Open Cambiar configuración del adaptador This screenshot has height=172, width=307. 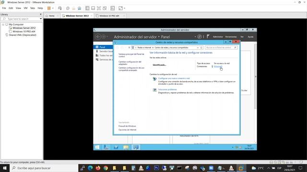130,63
